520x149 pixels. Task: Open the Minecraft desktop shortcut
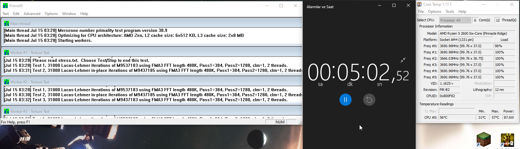[x=483, y=139]
